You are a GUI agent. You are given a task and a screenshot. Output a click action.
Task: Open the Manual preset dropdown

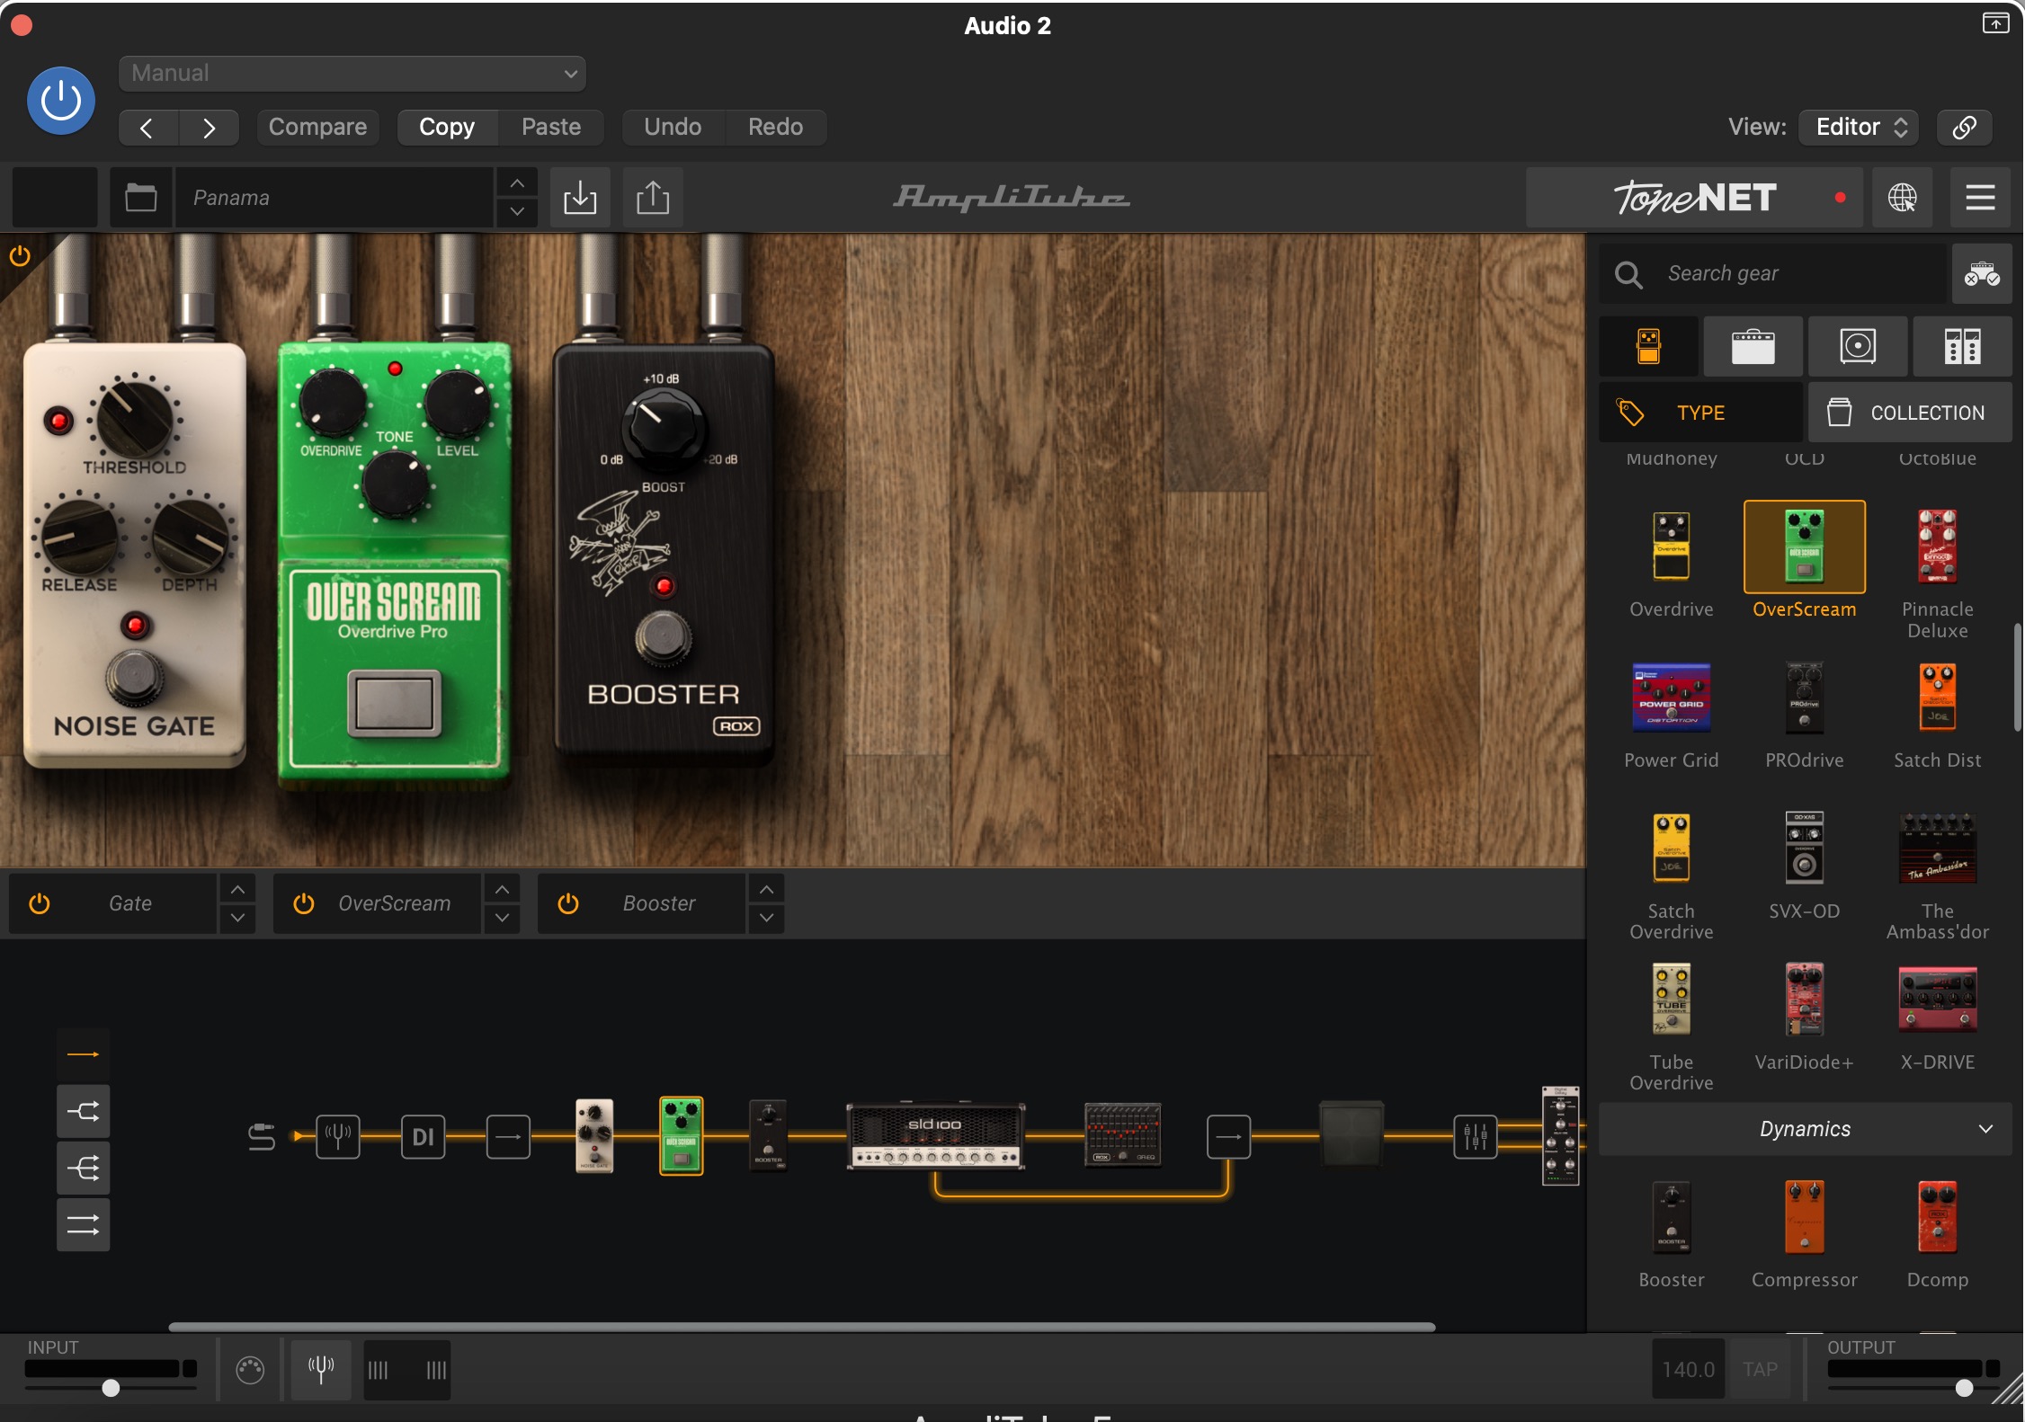coord(352,73)
